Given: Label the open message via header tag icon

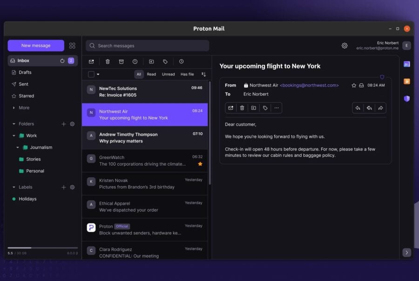Looking at the screenshot, I should 265,108.
